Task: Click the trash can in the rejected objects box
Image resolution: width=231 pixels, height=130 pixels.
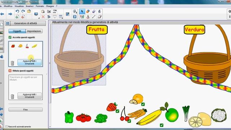Action: [x=13, y=96]
